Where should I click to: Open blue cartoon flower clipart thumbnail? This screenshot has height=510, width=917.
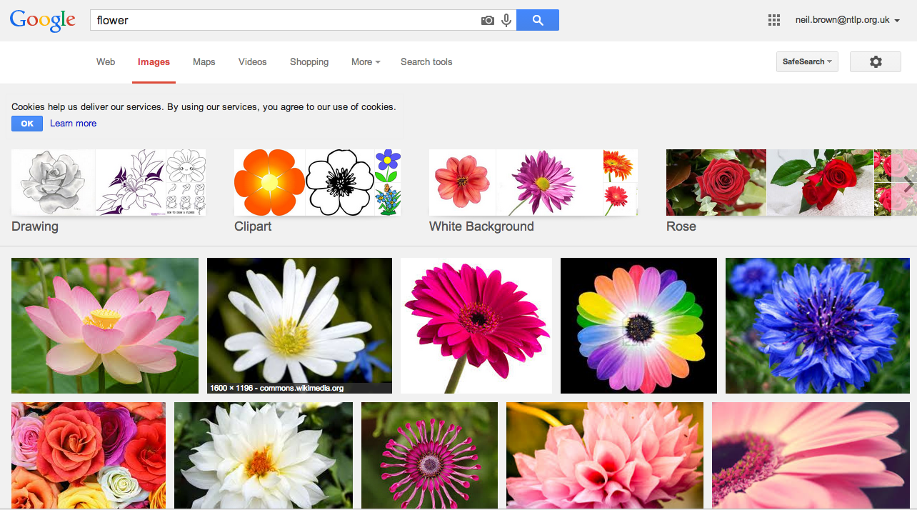click(x=388, y=166)
